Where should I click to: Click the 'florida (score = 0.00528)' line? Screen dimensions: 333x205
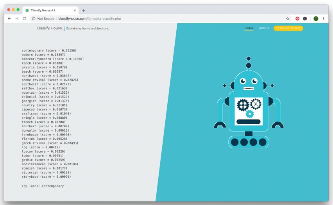click(45, 139)
